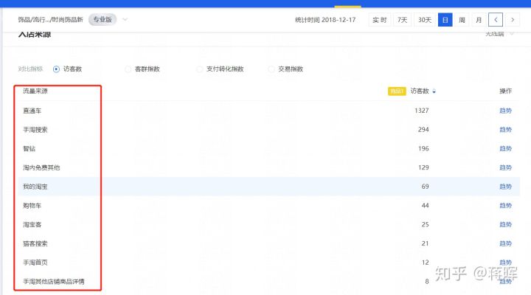This screenshot has width=531, height=295.
Task: Switch to the 30天 time range
Action: pos(424,20)
